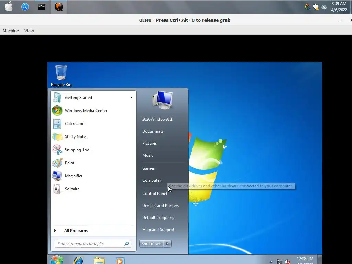The image size is (352, 264).
Task: Open Default Programs
Action: coord(158,218)
